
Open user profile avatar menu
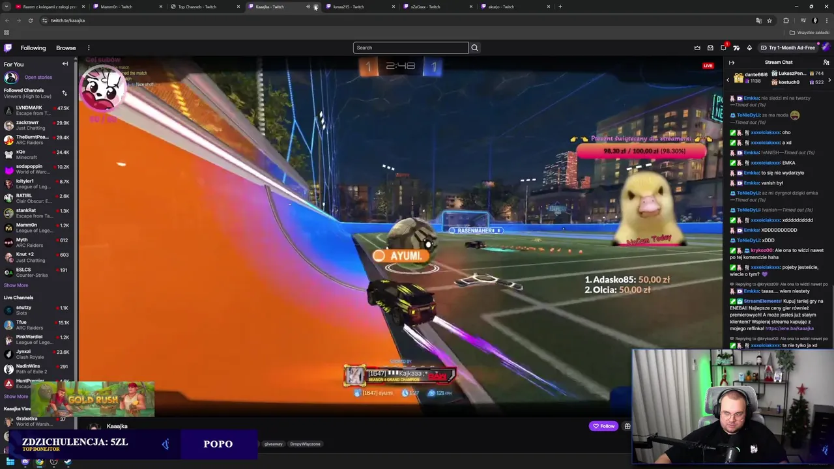tap(826, 48)
